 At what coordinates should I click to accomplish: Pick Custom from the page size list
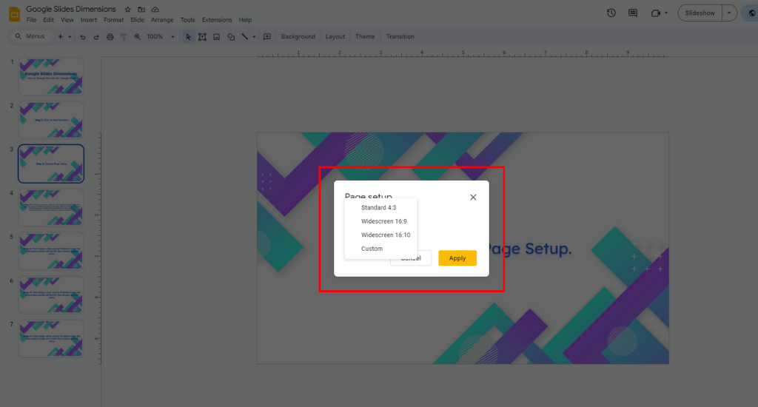pos(372,249)
